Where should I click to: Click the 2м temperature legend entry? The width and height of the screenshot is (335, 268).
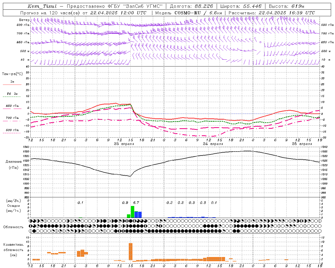click(x=12, y=82)
